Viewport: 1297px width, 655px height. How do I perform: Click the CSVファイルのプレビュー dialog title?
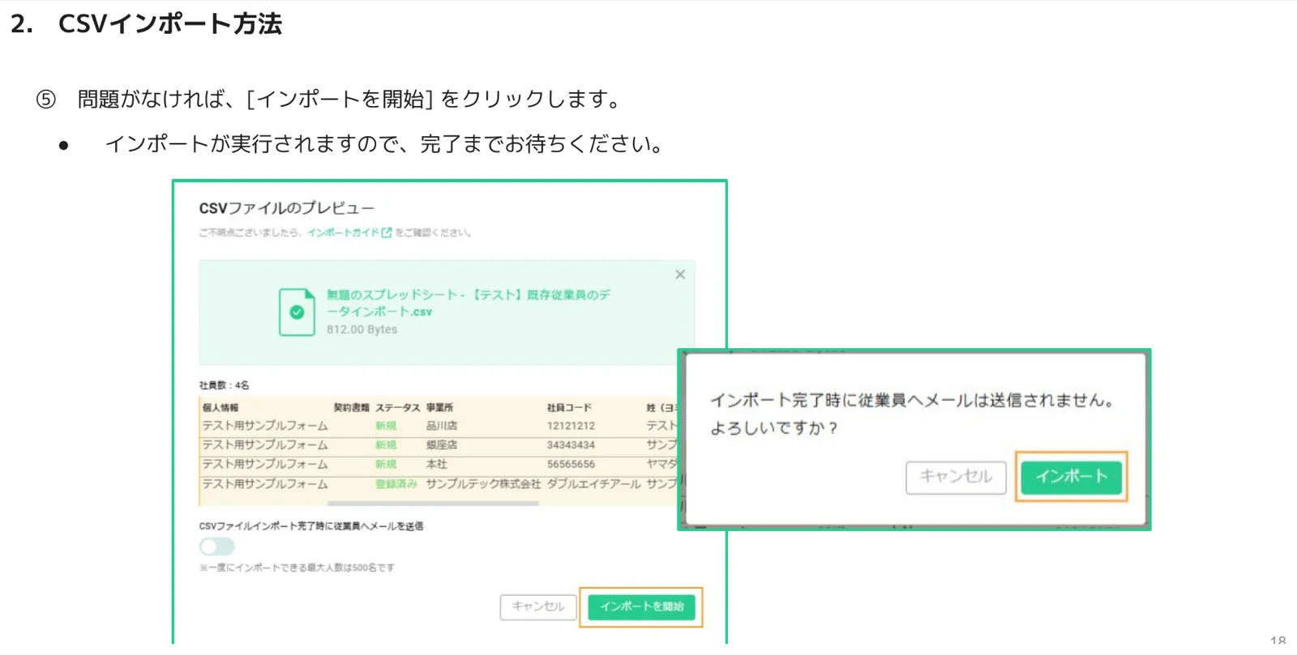click(x=286, y=208)
